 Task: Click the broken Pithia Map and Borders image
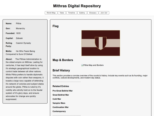click(92, 65)
